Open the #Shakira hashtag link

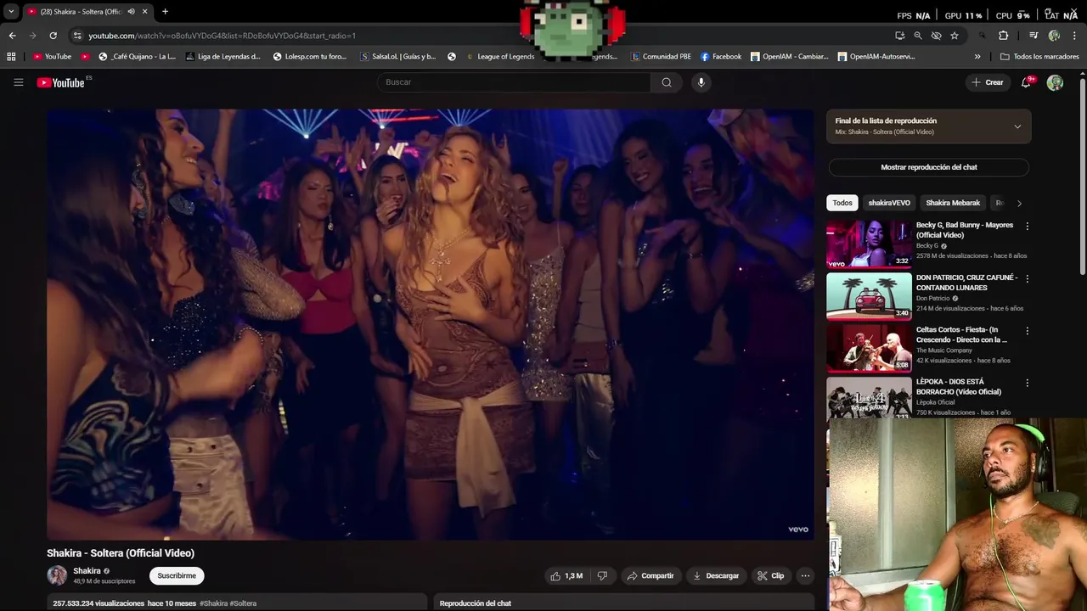tap(213, 603)
